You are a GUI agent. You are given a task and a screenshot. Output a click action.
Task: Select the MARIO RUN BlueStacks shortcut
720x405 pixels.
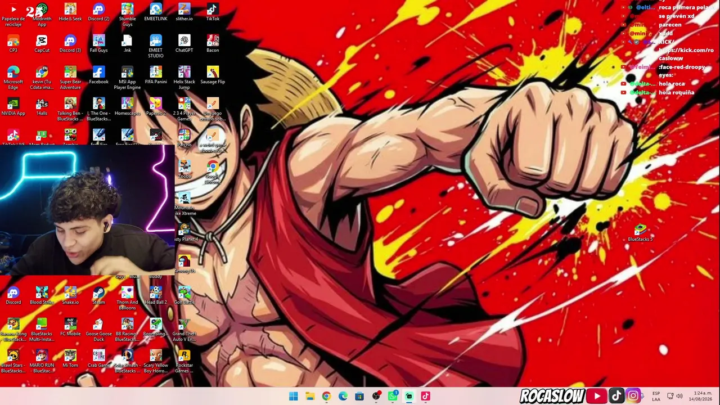42,362
